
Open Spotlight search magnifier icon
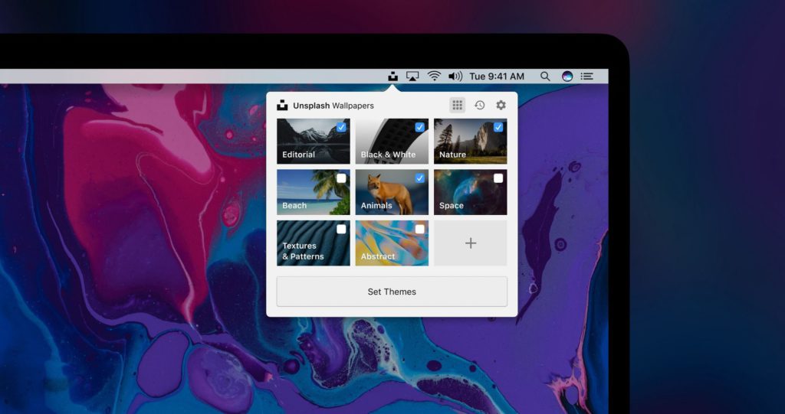(545, 77)
